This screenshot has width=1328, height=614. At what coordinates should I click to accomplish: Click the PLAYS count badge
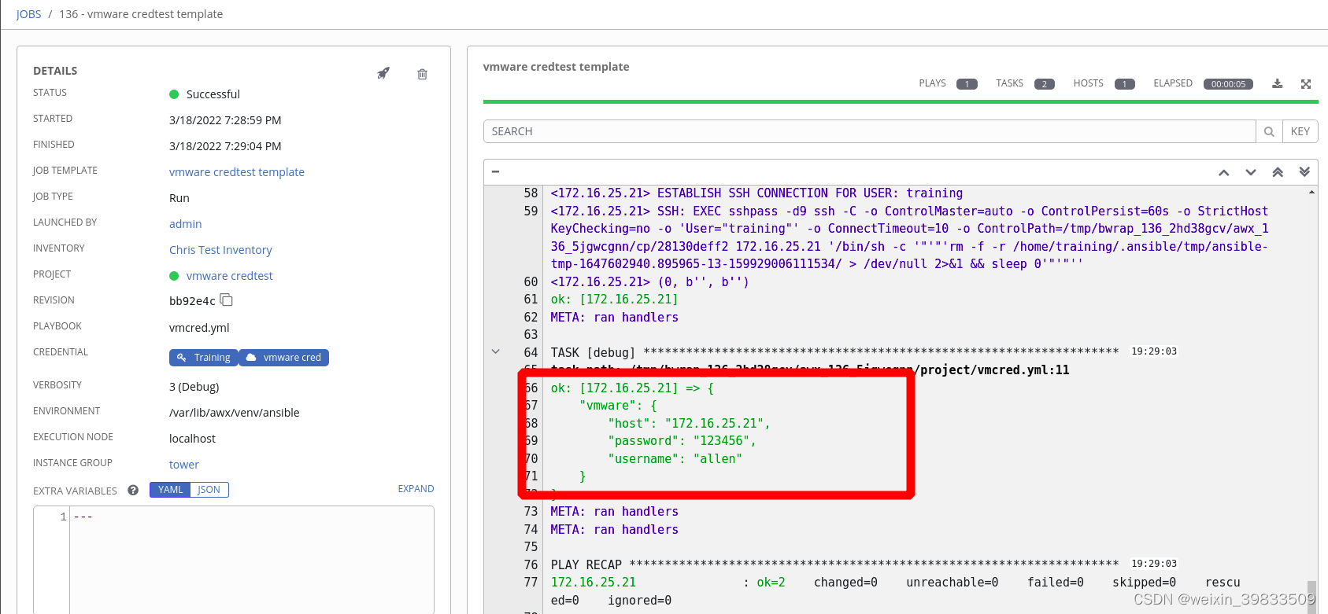(967, 84)
